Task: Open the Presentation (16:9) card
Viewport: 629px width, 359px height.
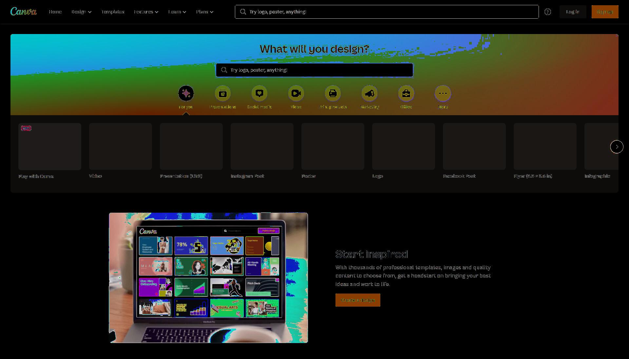Action: [191, 151]
